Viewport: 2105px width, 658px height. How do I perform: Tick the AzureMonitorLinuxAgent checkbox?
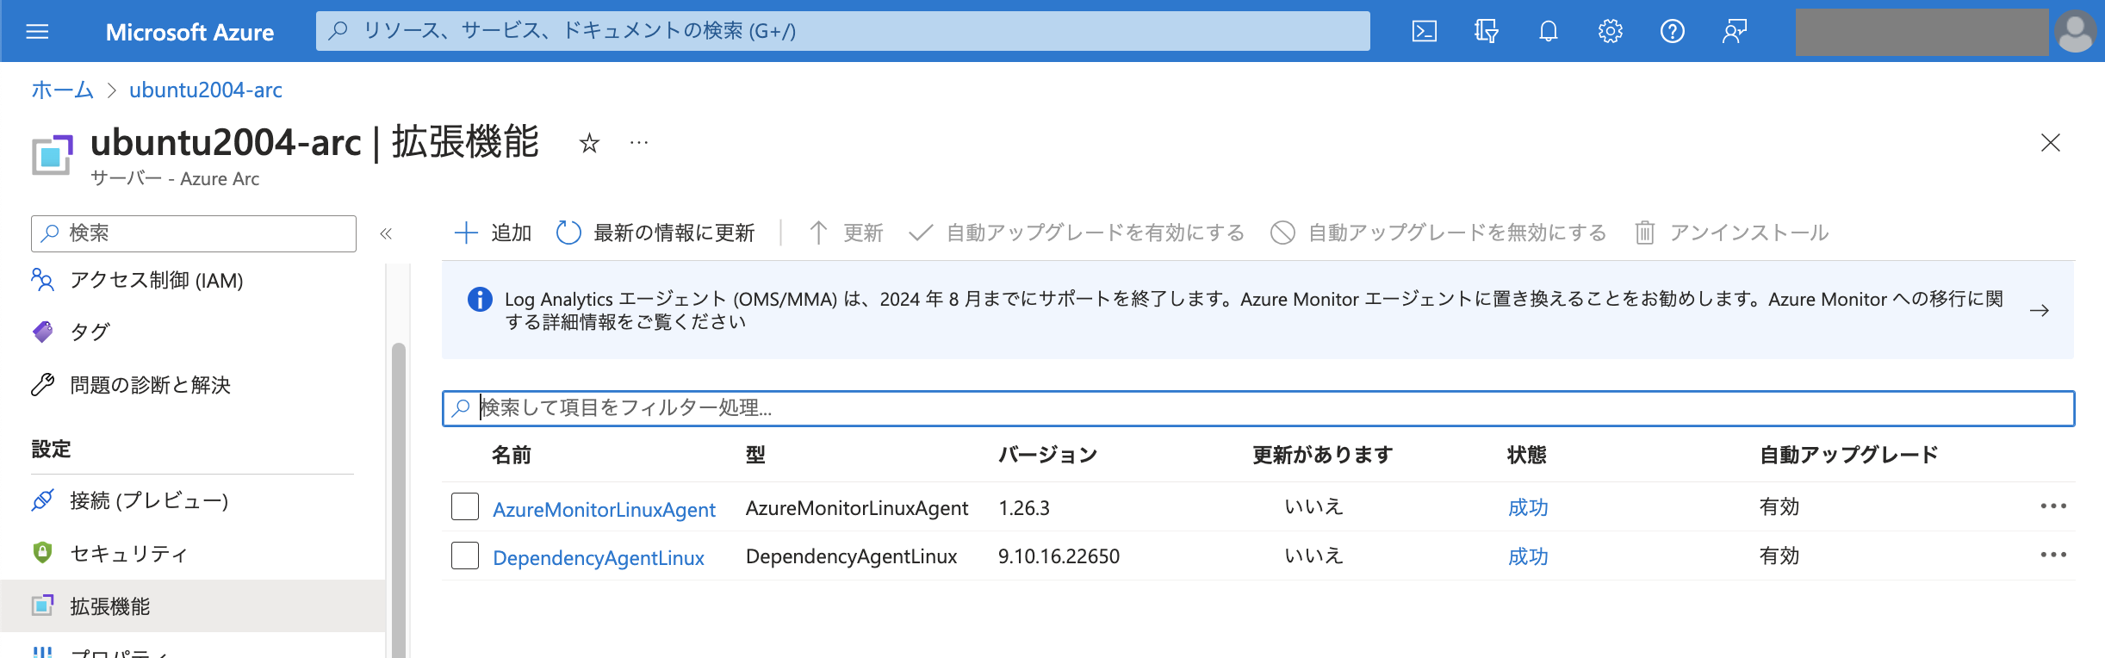click(465, 506)
